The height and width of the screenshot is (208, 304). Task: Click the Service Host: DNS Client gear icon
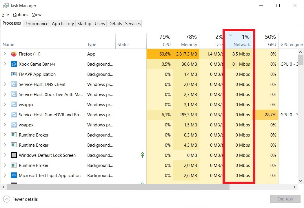[14, 84]
